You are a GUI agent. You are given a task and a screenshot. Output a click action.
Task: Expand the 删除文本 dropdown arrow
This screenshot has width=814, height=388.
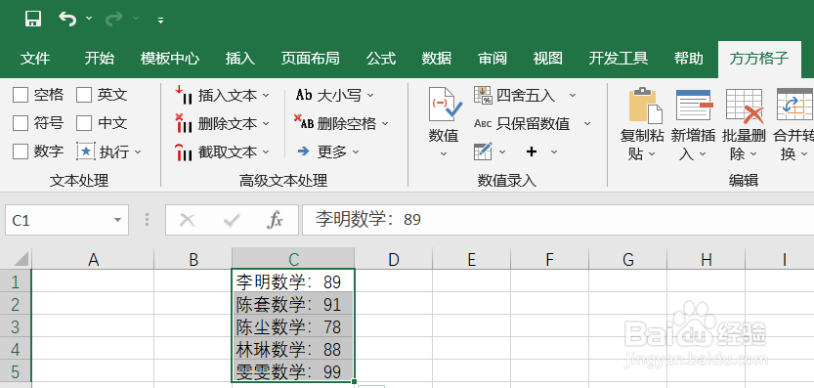[x=266, y=124]
